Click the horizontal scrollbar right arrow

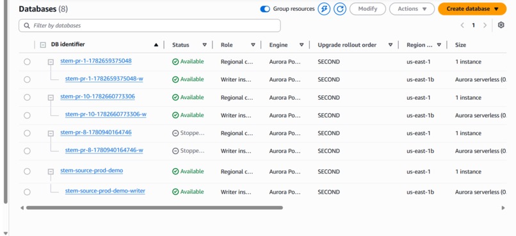coord(503,208)
